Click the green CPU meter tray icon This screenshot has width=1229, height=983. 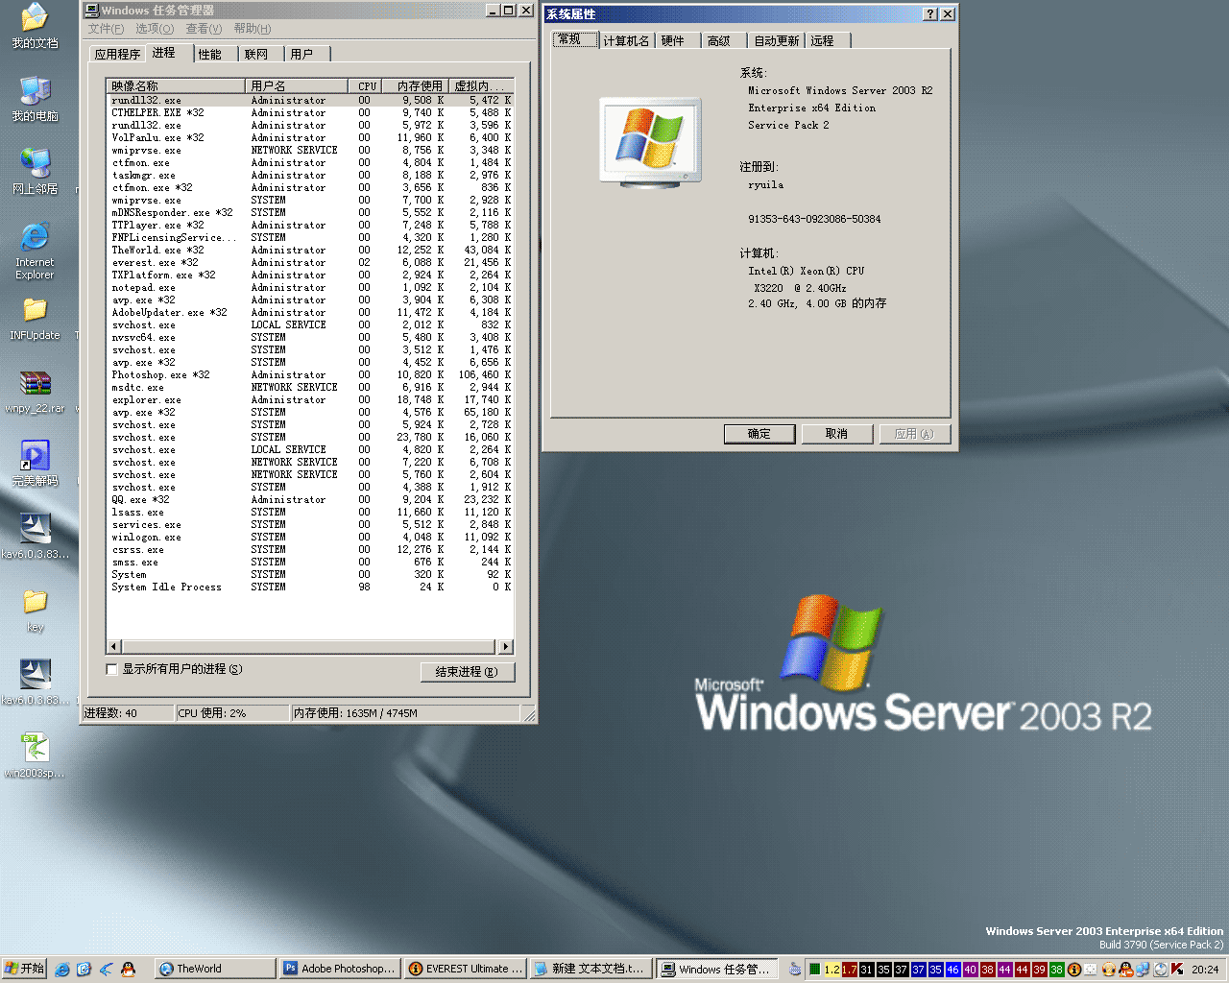point(813,970)
